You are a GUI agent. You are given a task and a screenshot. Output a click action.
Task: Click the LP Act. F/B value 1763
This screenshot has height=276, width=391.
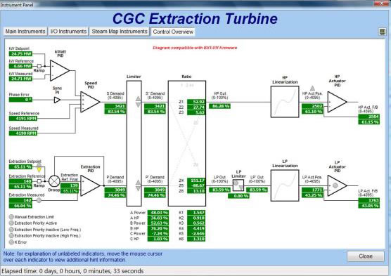click(x=369, y=200)
